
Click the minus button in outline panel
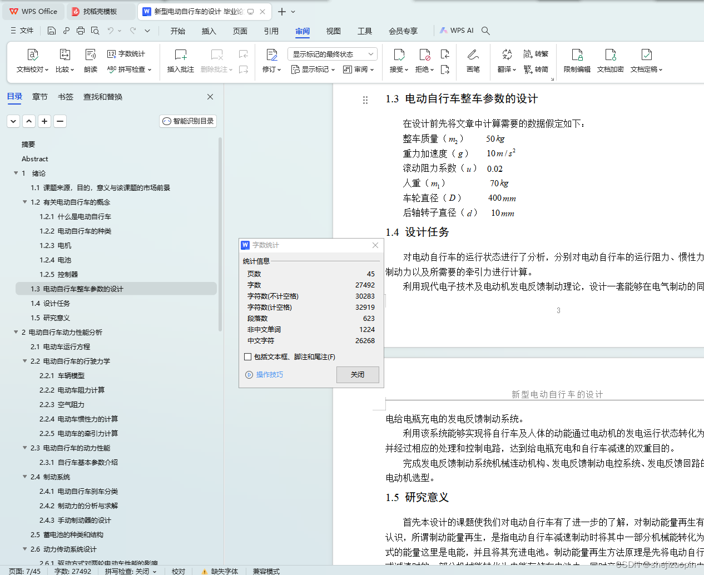(x=60, y=121)
